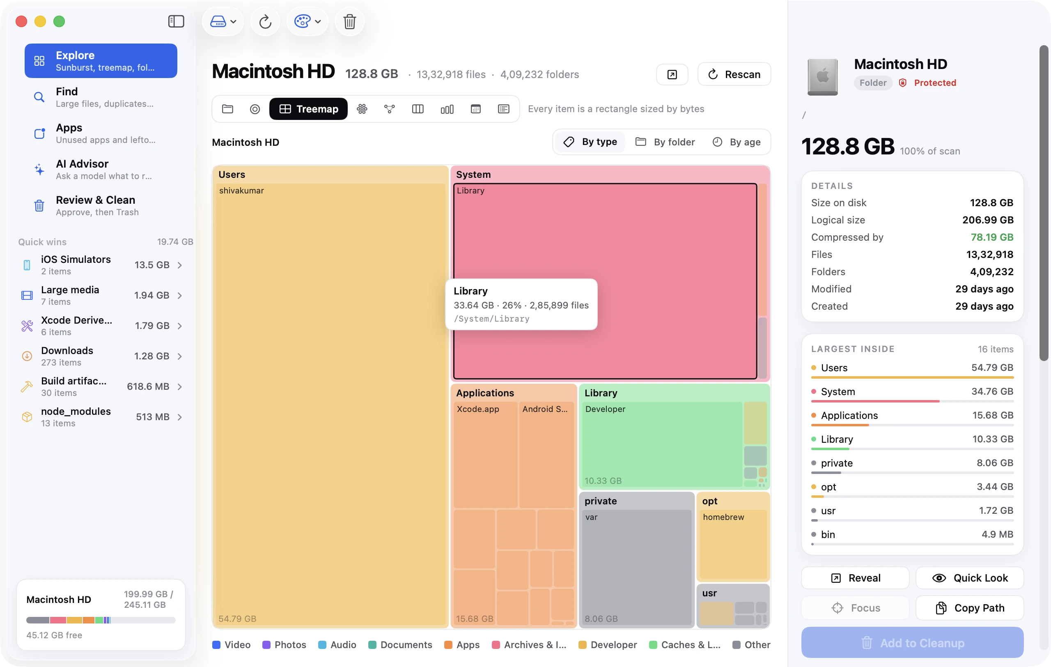This screenshot has width=1051, height=667.
Task: Click the open-in-window arrow icon beside Rescan
Action: tap(672, 74)
